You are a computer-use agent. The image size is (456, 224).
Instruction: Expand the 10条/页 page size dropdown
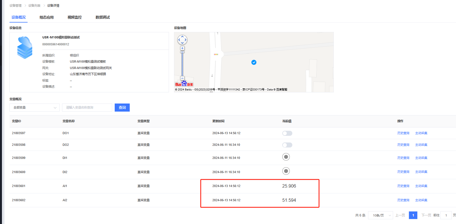click(380, 215)
